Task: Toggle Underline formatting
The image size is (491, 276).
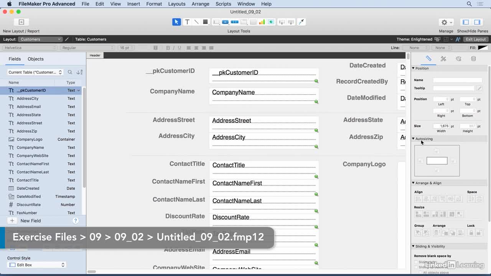Action: (179, 48)
